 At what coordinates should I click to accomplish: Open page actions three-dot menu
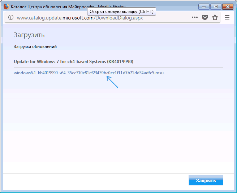click(x=194, y=18)
